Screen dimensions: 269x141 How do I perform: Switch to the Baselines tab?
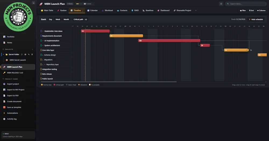click(148, 10)
